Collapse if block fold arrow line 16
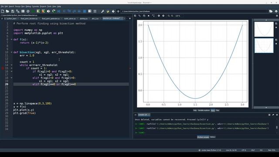The height and width of the screenshot is (157, 279). [12, 72]
